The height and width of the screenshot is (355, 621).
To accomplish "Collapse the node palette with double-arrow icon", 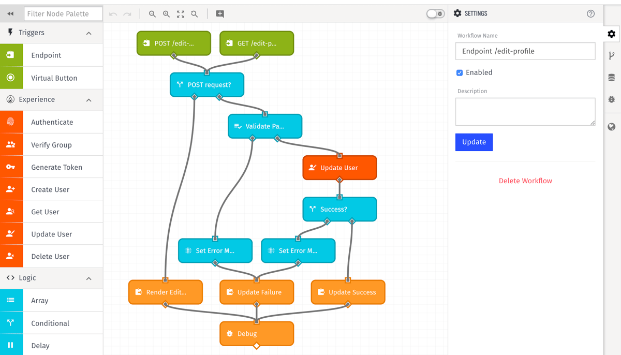I will pyautogui.click(x=10, y=14).
